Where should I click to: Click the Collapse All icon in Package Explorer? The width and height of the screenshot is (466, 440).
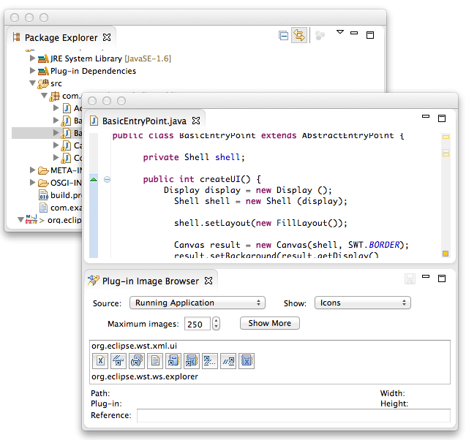point(283,36)
